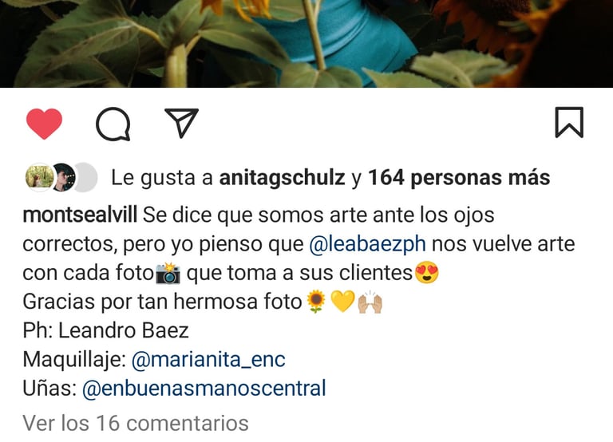The width and height of the screenshot is (613, 442).
Task: Unlike the post with the red heart
Action: (x=44, y=124)
